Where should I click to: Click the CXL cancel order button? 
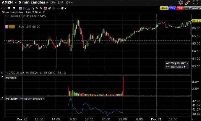coord(12,27)
